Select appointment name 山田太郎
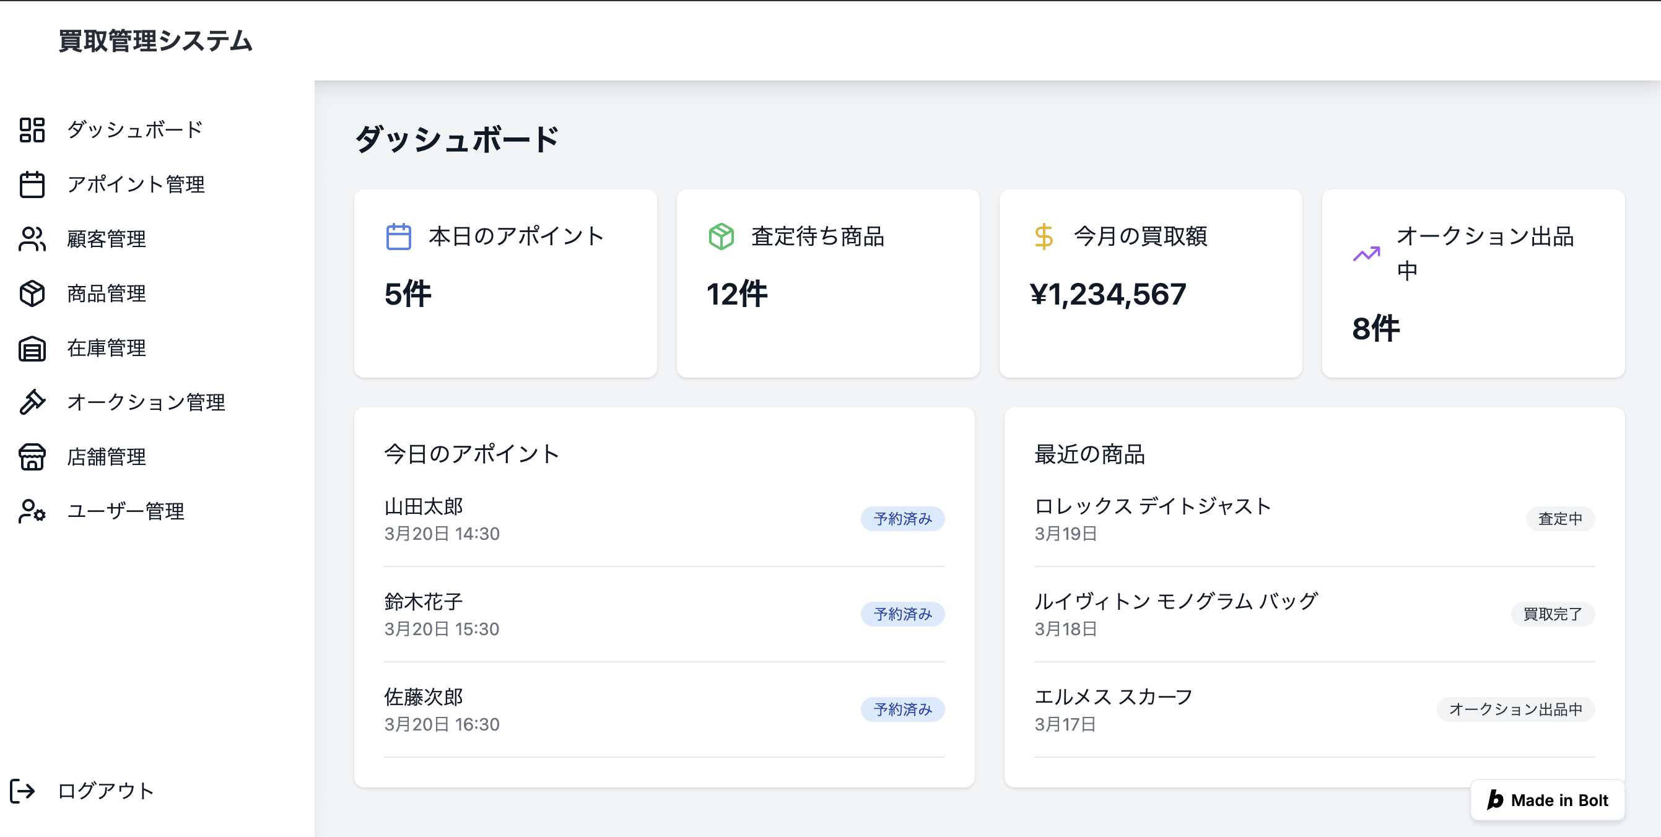This screenshot has width=1661, height=837. 424,506
